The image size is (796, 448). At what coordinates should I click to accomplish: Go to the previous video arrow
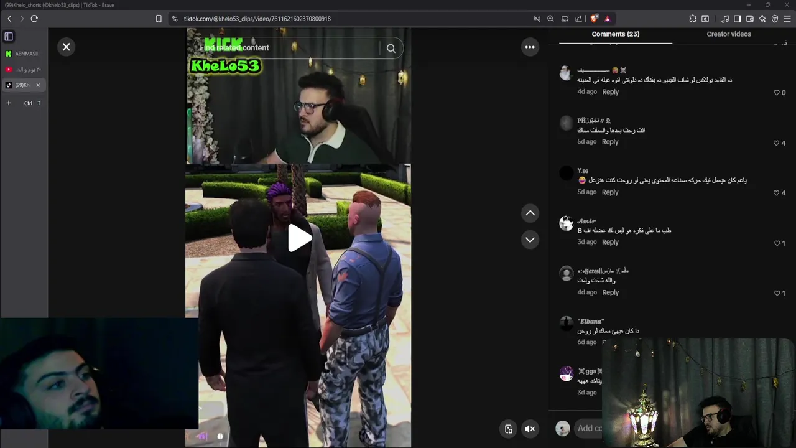pos(530,213)
